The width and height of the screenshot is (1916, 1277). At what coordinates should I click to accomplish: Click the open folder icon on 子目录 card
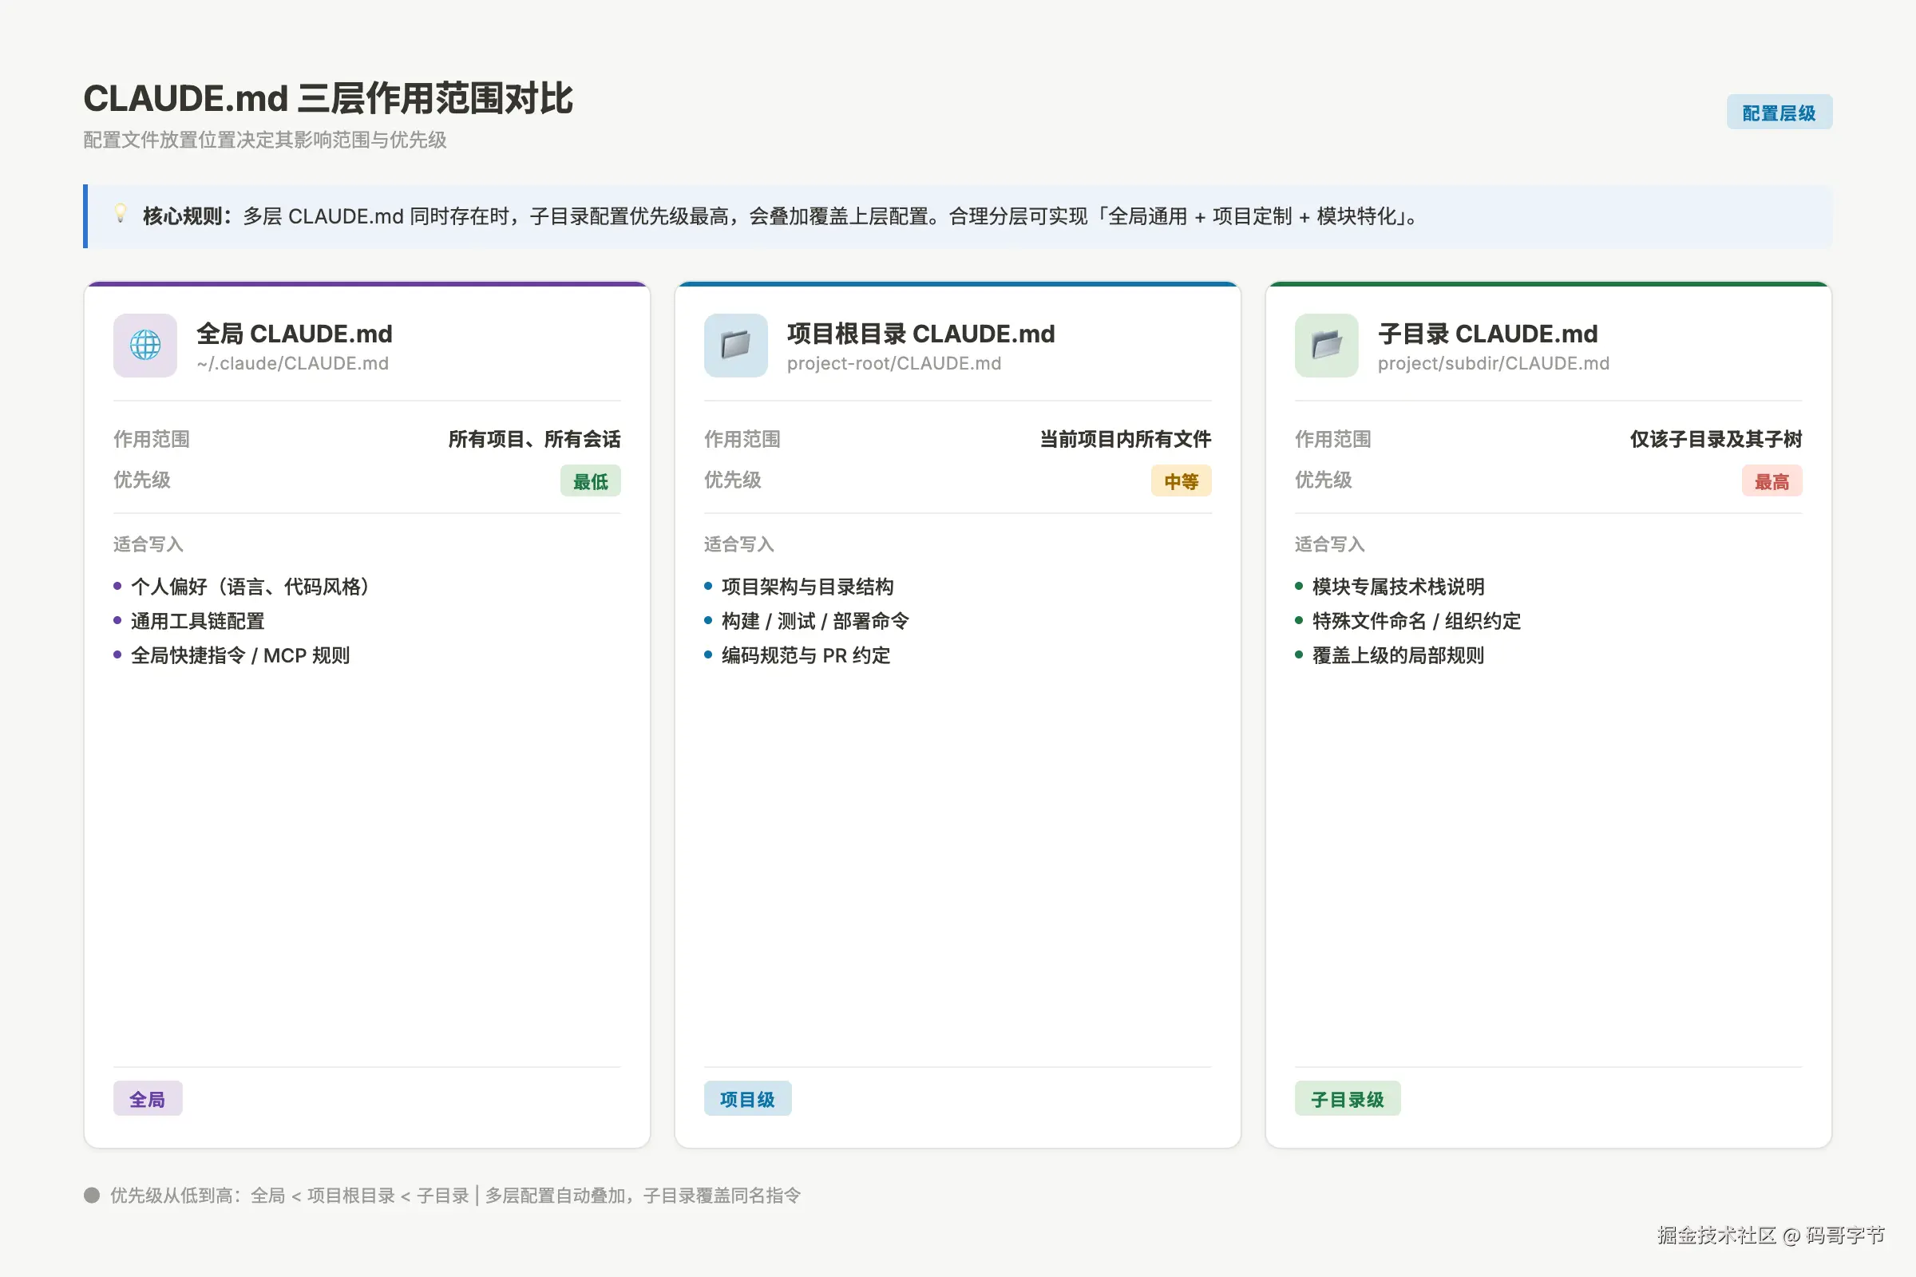pos(1326,346)
